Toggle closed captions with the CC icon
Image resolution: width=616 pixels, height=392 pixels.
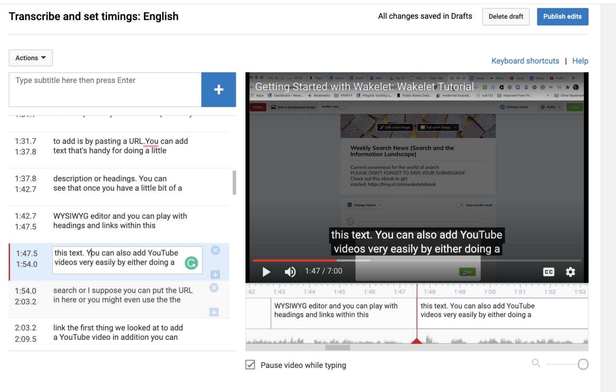point(549,272)
